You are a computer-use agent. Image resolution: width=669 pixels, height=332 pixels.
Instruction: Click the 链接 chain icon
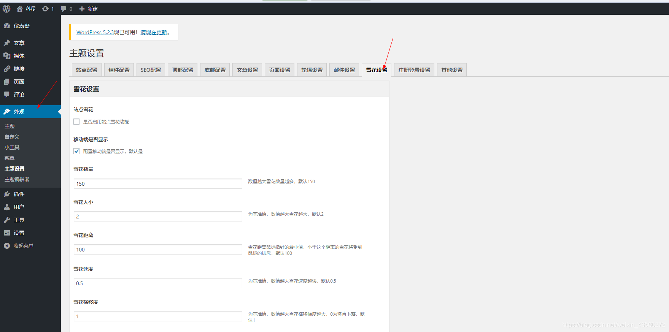7,69
